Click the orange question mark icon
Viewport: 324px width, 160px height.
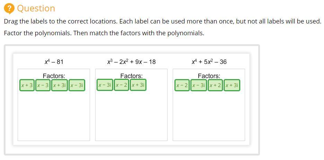click(9, 8)
